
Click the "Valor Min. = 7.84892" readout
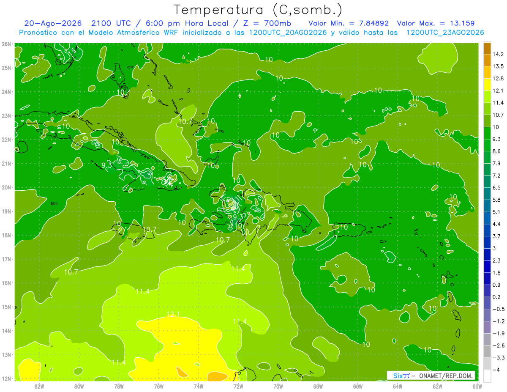pos(349,23)
